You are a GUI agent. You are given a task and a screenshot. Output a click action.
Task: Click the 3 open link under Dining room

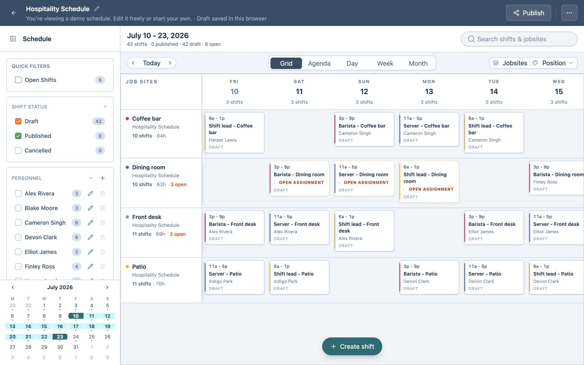[178, 185]
